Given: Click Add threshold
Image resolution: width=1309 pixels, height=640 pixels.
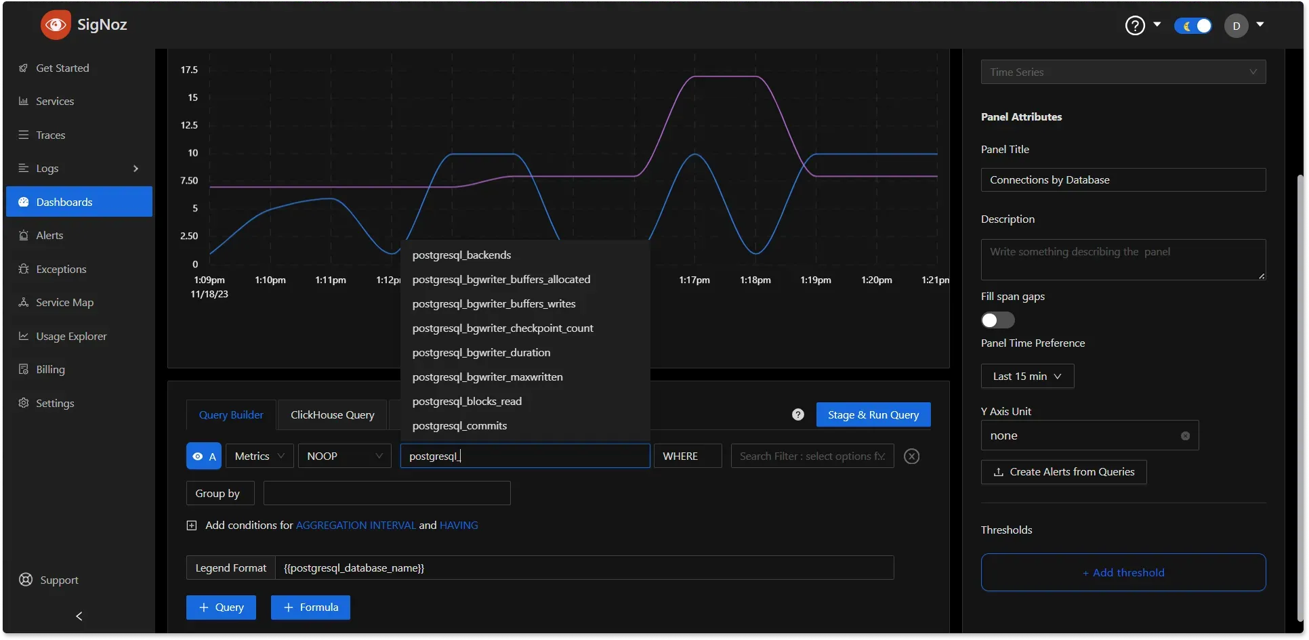Looking at the screenshot, I should click(1123, 572).
